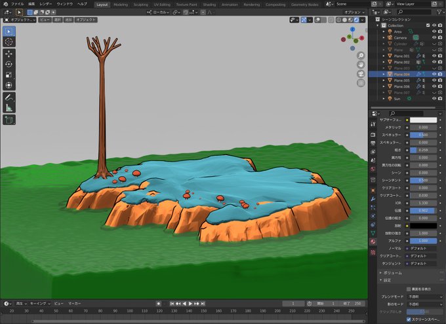Select the Measure tool
Viewport: 446px width, 324px height.
tap(9, 108)
